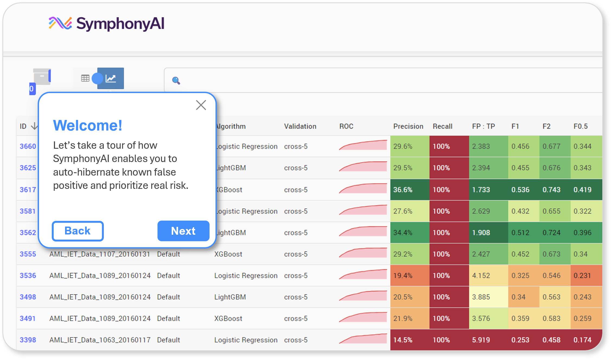Screen dimensions: 611x359
Task: Sort by the FP : TP column header
Action: pyautogui.click(x=483, y=126)
